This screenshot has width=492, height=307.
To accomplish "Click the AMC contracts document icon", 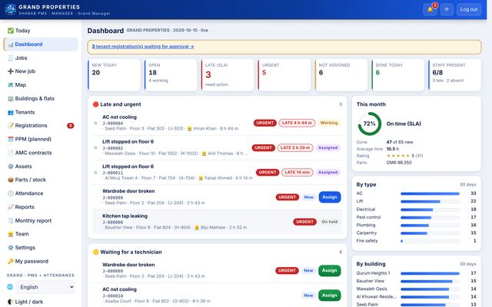I will coord(11,153).
